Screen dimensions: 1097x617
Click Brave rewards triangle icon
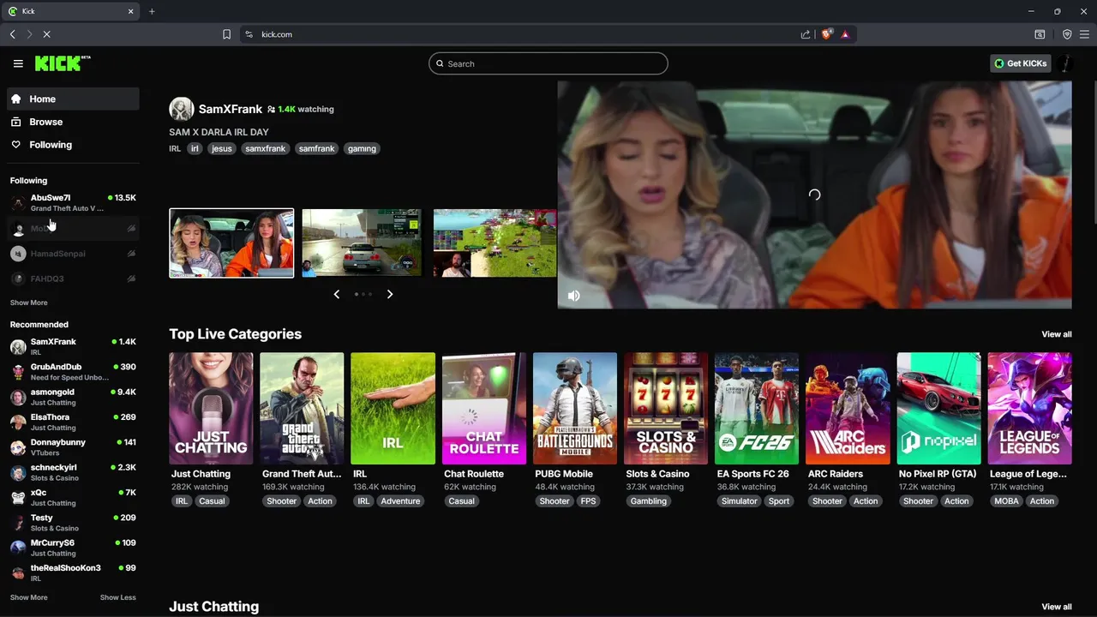[845, 34]
